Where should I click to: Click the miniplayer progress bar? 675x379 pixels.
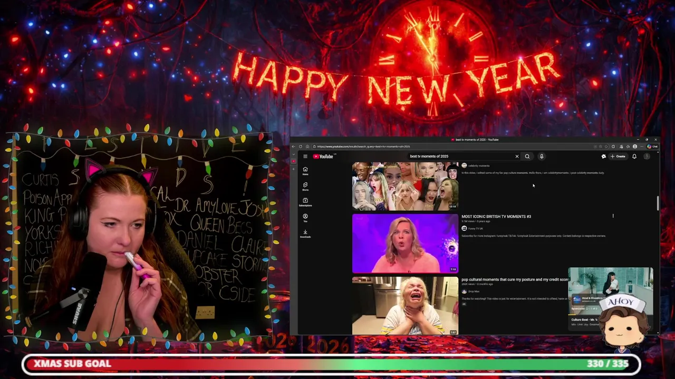pos(610,315)
